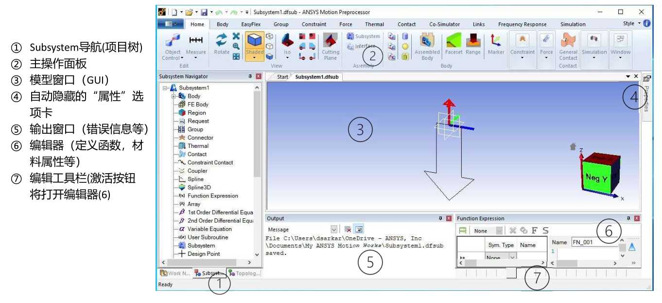Click the zoom magnifier icon in View group
Viewport: 662px width, 303px height.
point(236,46)
